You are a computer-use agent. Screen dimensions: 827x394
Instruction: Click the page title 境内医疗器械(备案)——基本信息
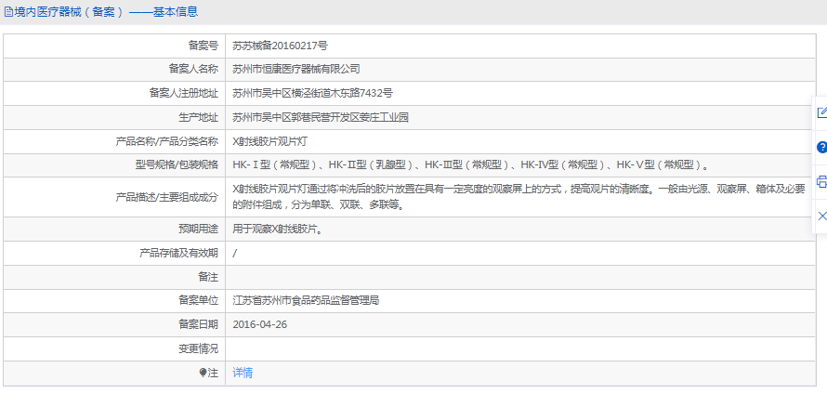coord(106,11)
